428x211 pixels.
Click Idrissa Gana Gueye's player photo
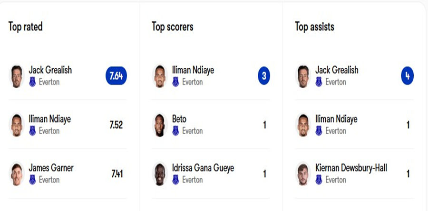160,174
